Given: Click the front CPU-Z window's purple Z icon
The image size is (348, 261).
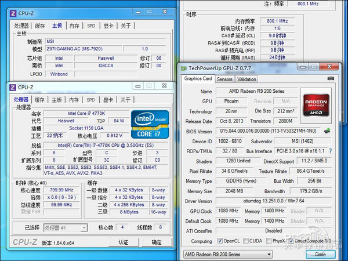Looking at the screenshot, I should 13,87.
